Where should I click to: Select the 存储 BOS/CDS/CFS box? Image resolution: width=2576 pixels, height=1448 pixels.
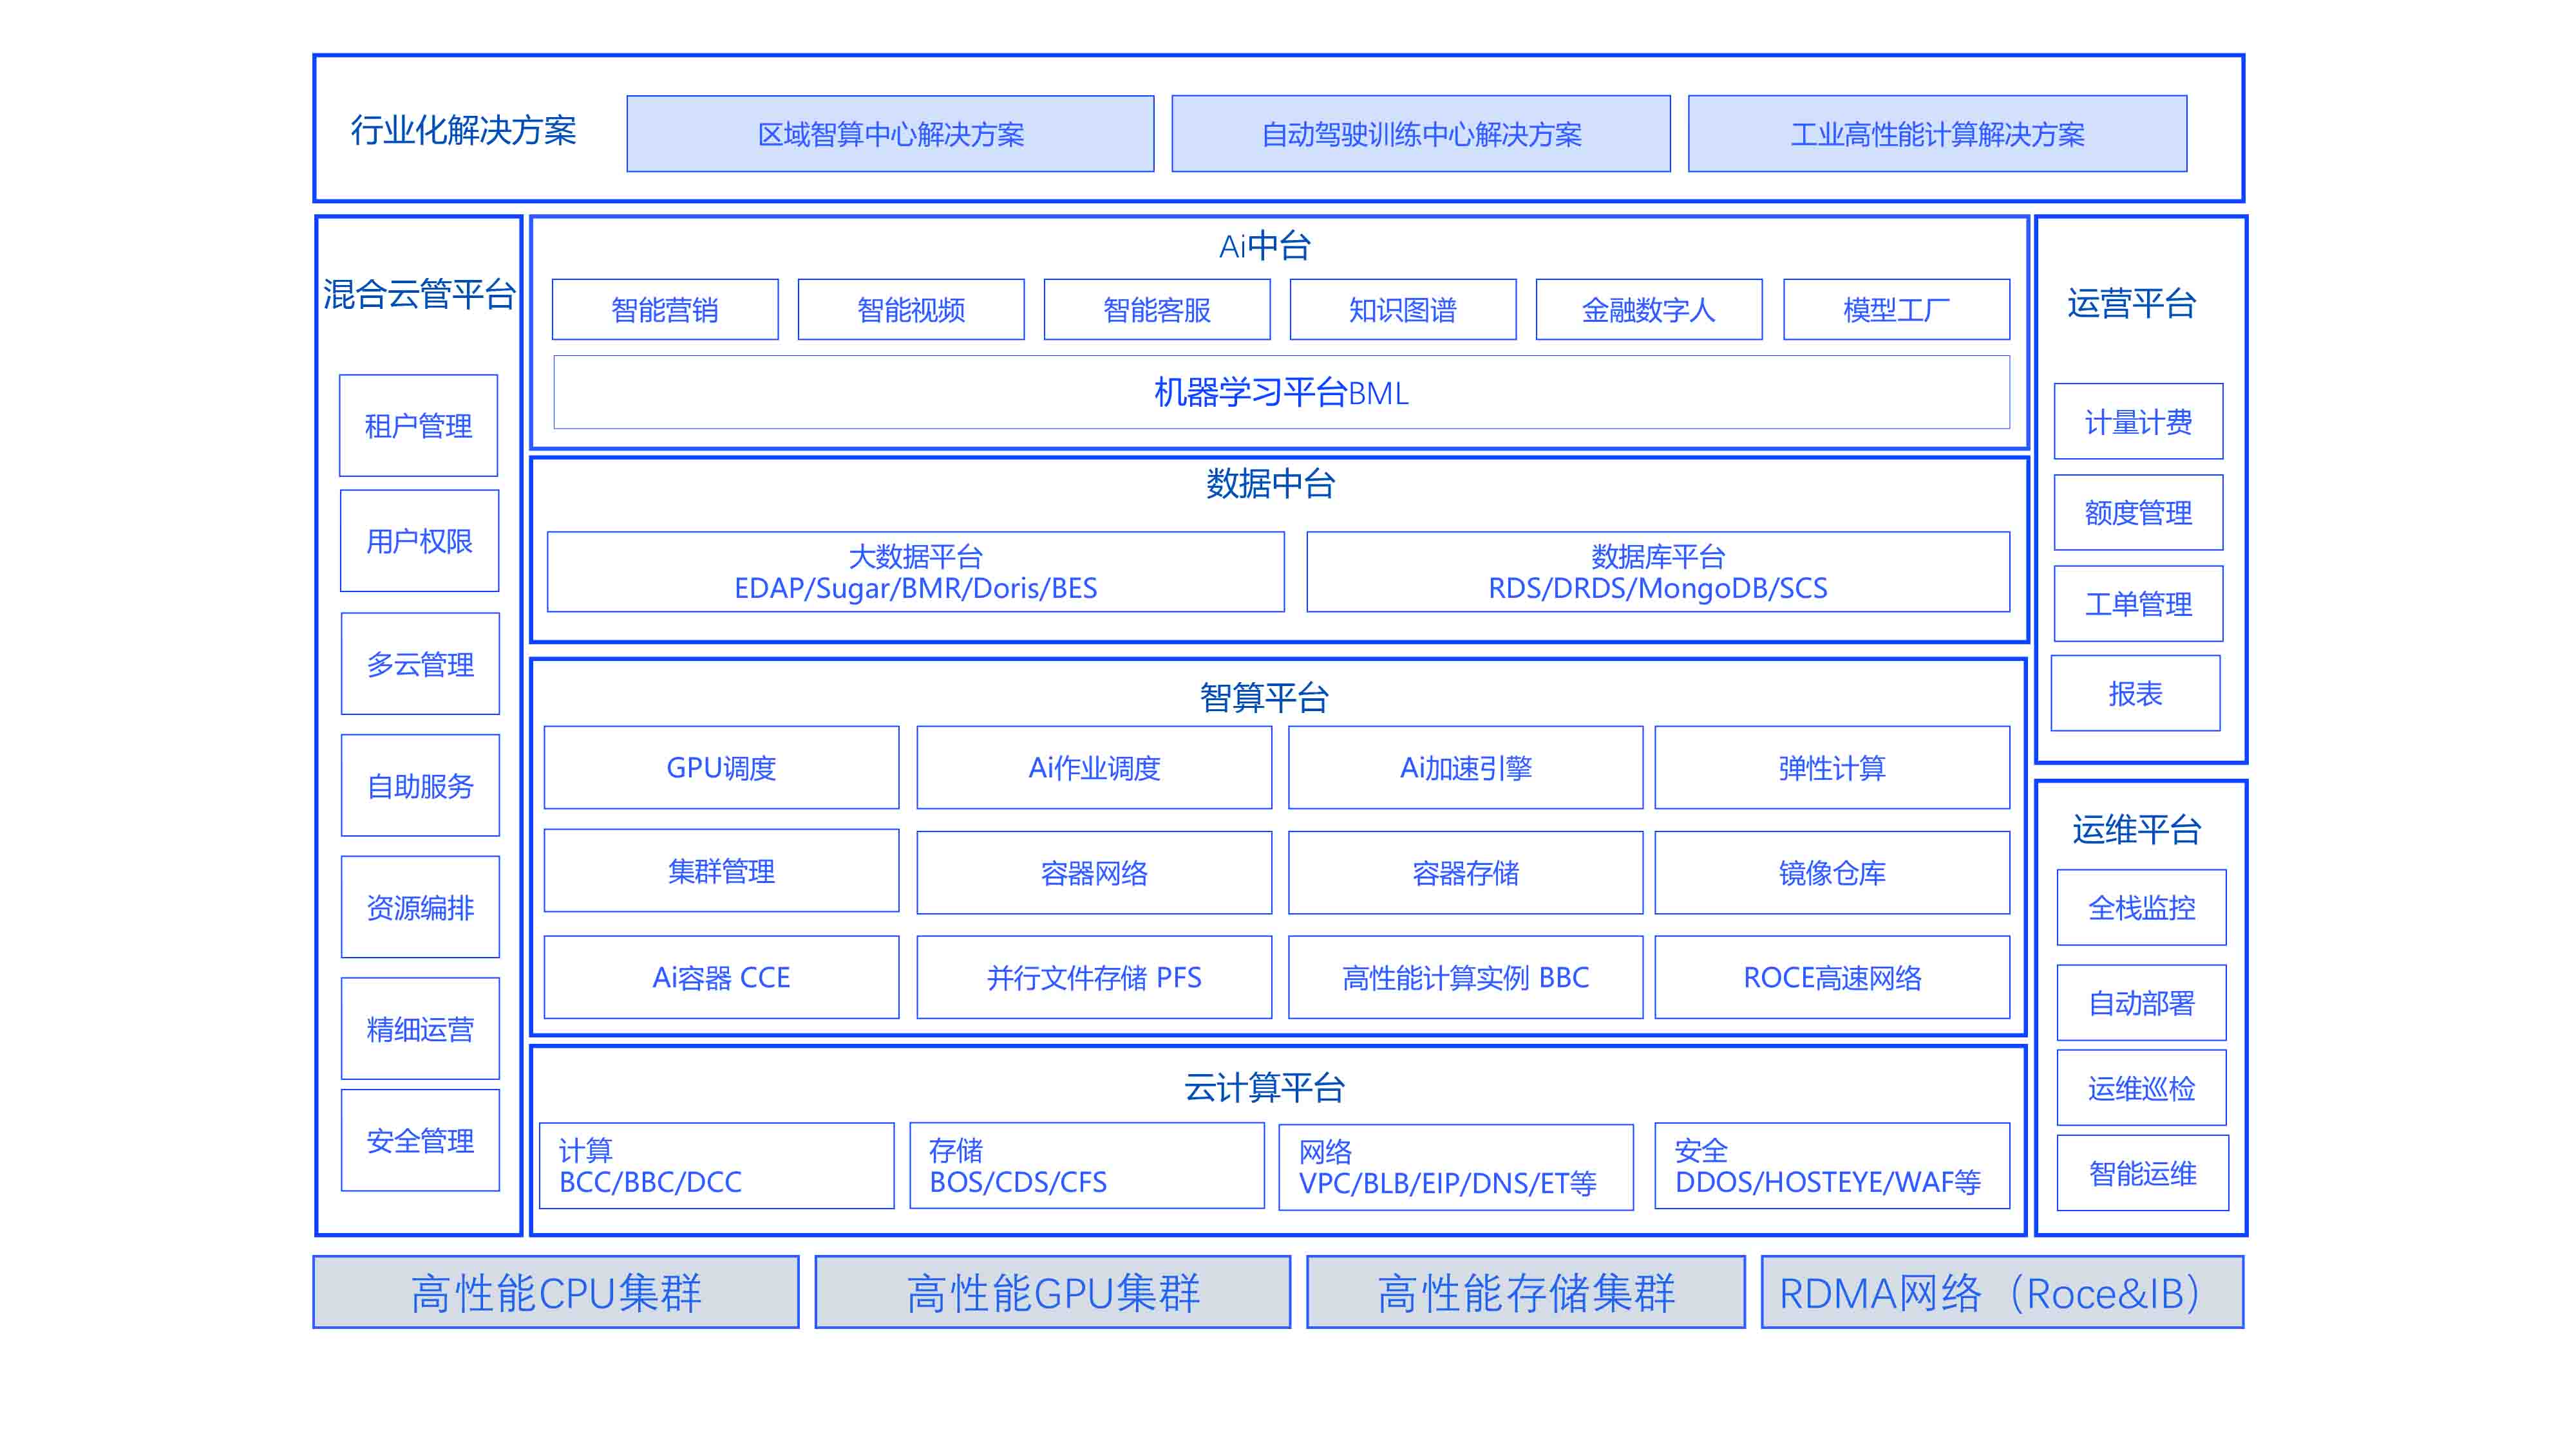click(1087, 1166)
